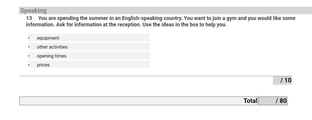Click the word English-speaking in the question
The width and height of the screenshot is (312, 120).
[142, 18]
